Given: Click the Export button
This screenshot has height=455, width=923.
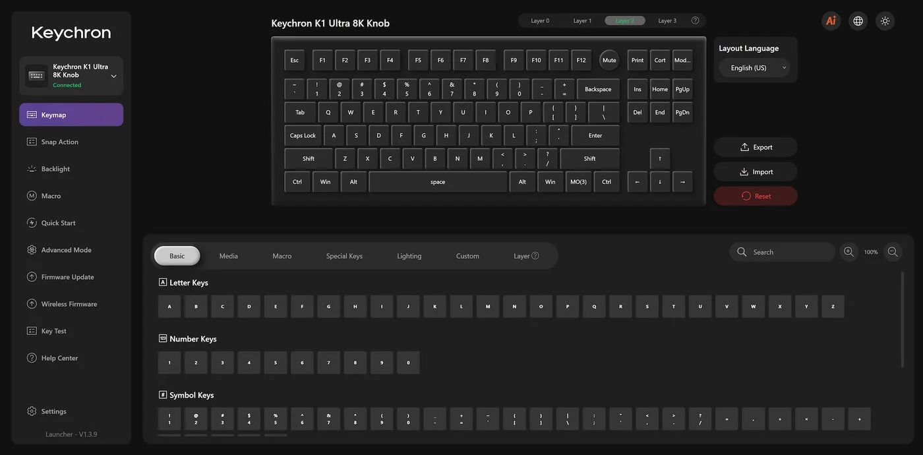Looking at the screenshot, I should (x=756, y=147).
